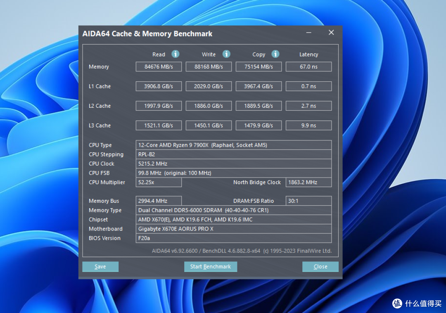Screen dimensions: 446x313
Task: Click CPU FSB field 99.8 MHz
Action: [233, 173]
